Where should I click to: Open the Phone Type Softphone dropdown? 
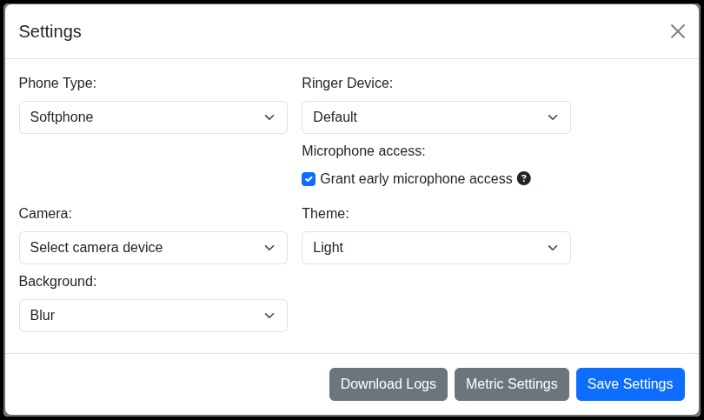153,117
